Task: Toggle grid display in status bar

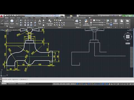Action: point(78,84)
